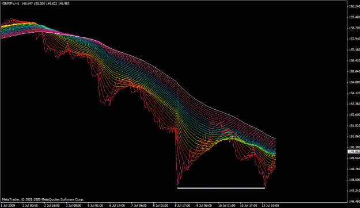Click the 154.120 price axis label
Screen dimensions: 360x208
click(x=354, y=93)
